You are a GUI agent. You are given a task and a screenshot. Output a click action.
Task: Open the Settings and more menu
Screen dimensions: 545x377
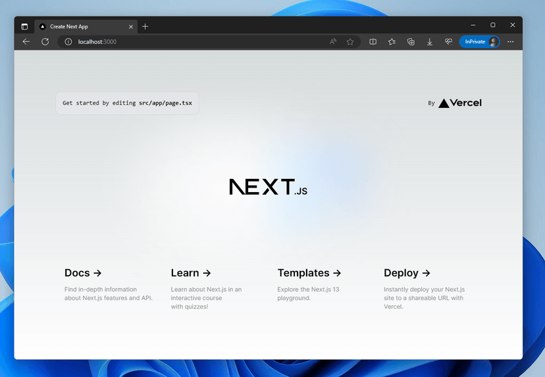(510, 41)
